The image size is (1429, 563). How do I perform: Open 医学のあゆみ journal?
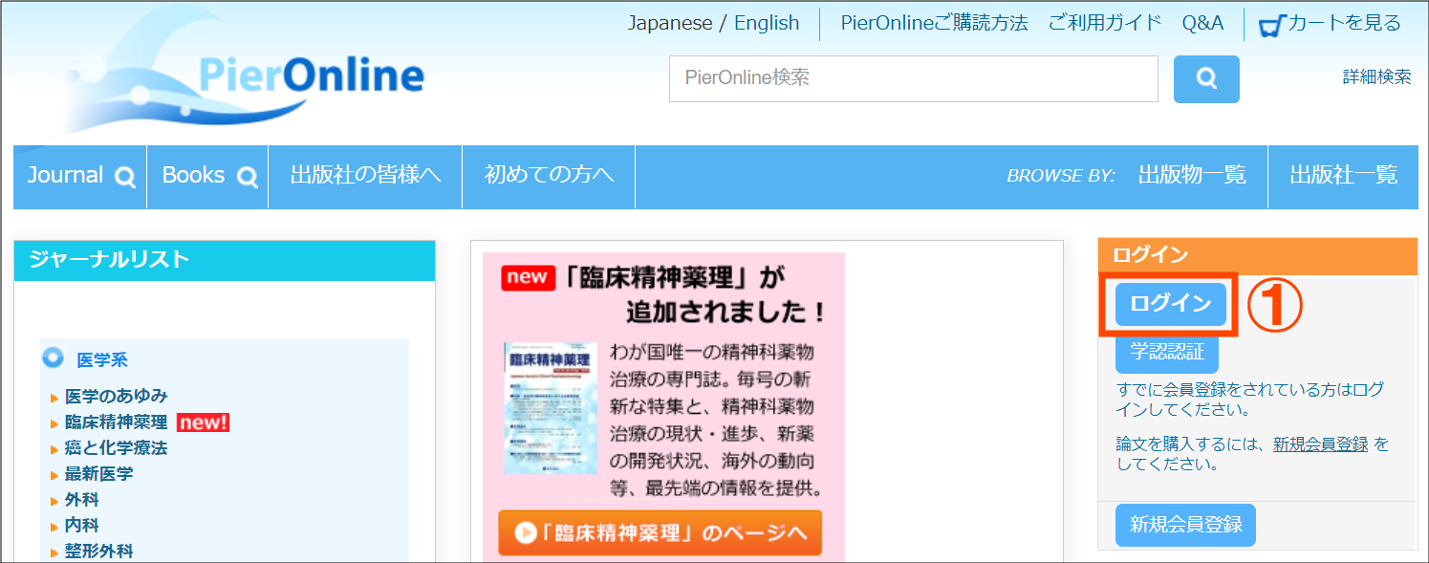point(117,396)
